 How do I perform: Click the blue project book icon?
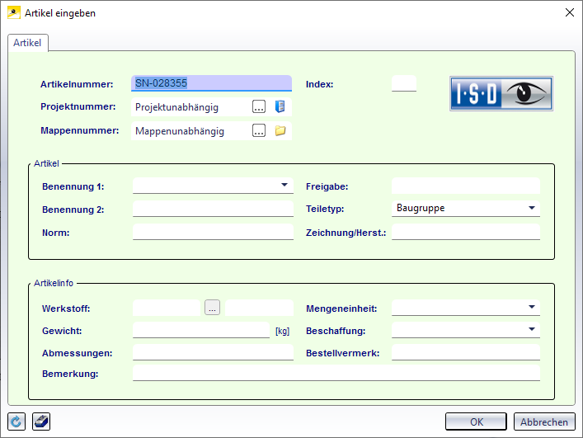[280, 106]
